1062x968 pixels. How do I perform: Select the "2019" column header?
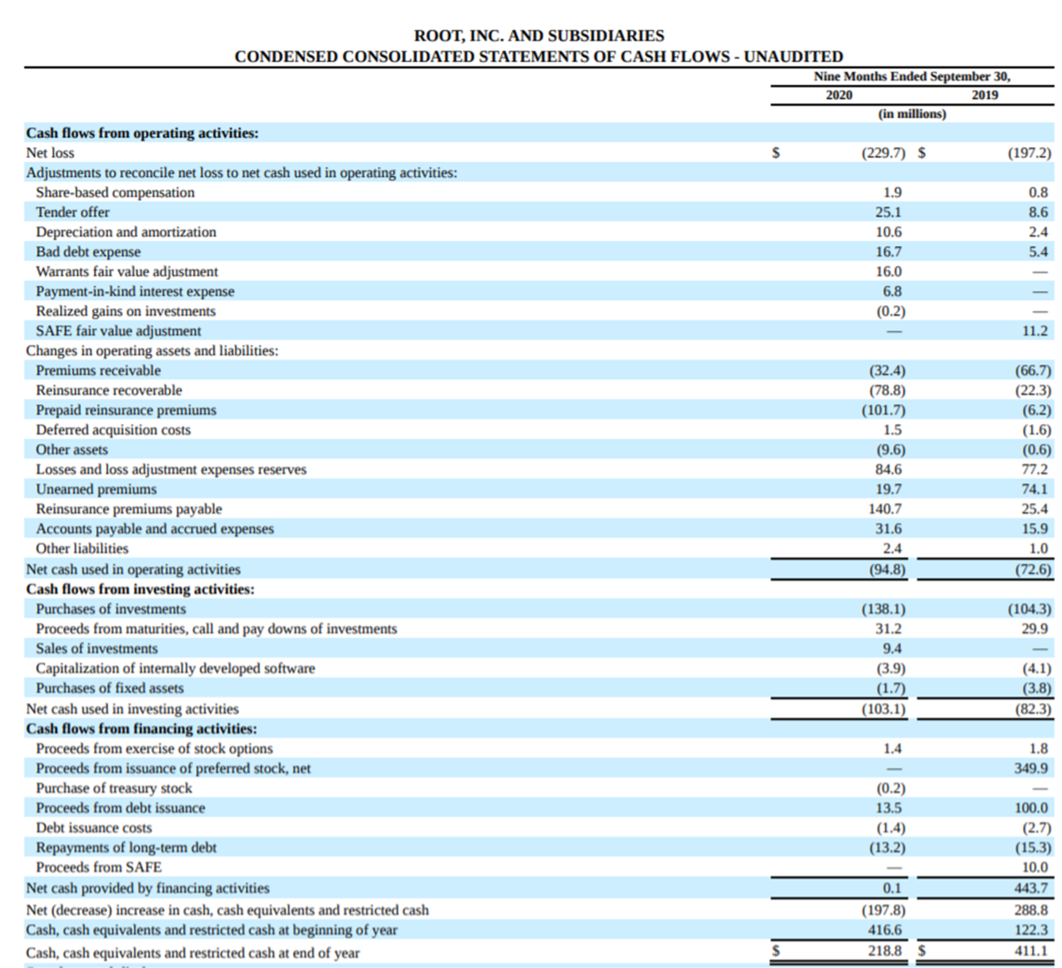[984, 95]
